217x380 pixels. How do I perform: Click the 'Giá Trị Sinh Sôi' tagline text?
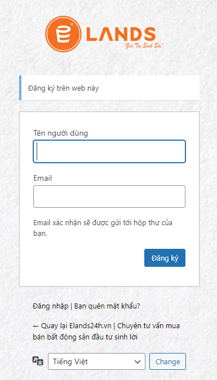(x=144, y=46)
